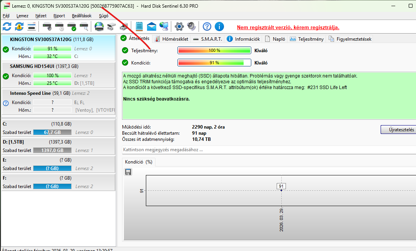Click the Kingston 32 °C temperature bar
416x251 pixels.
[52, 56]
